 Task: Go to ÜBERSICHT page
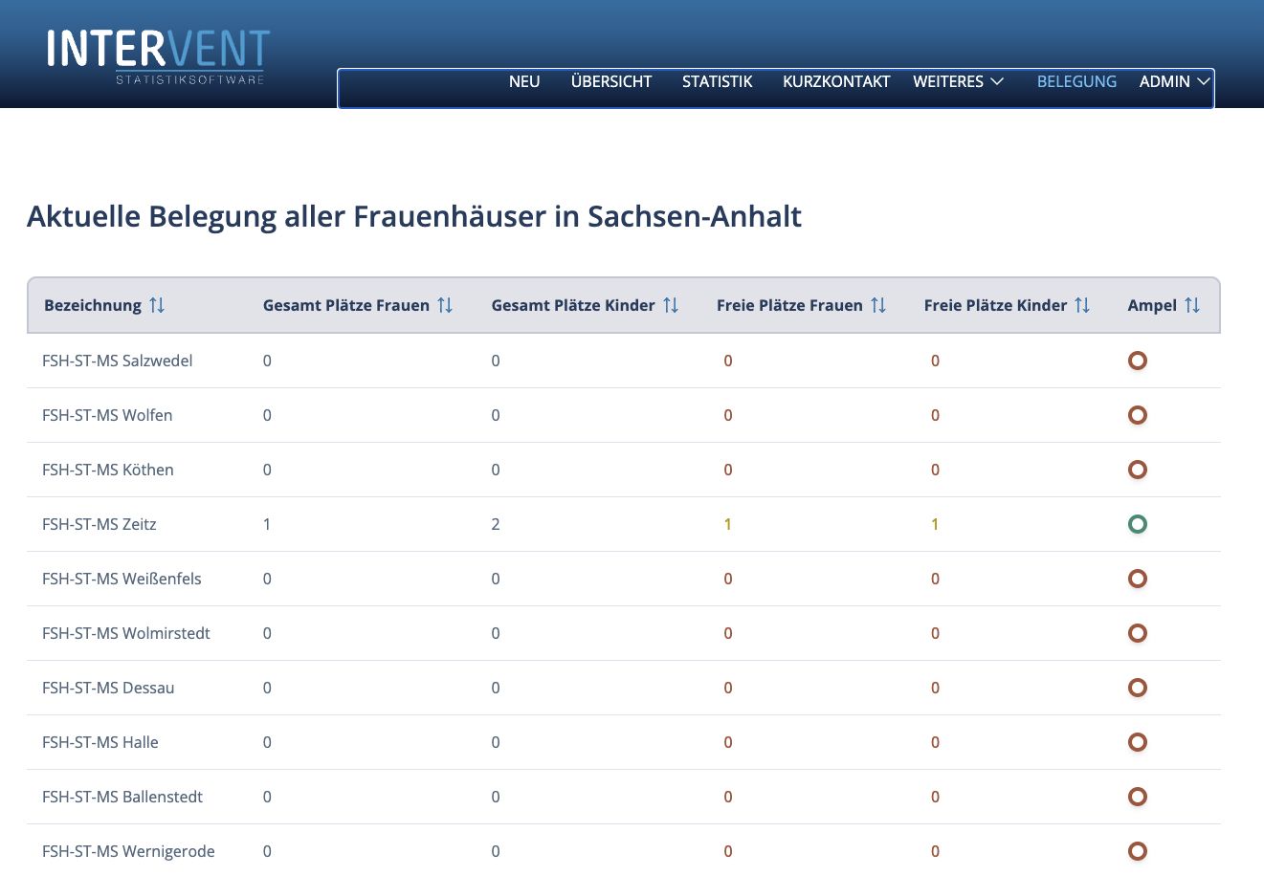[611, 81]
